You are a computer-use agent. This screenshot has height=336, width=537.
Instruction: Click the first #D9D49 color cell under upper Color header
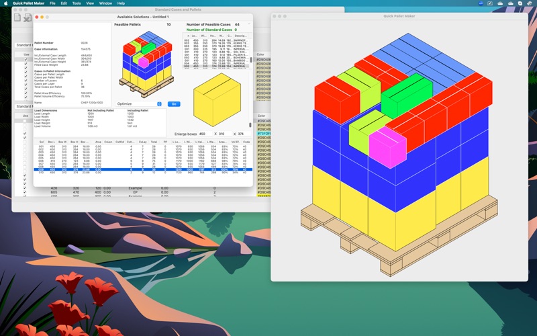point(264,59)
